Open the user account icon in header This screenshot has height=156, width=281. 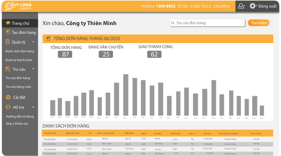241,6
